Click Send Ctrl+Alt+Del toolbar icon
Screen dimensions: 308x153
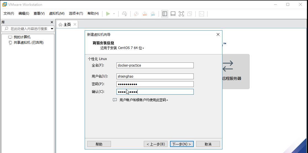124,14
